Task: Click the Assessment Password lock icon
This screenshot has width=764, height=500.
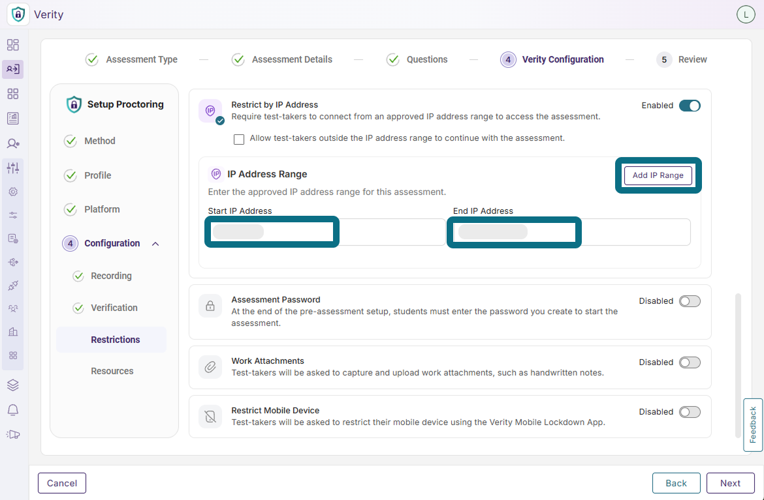Action: click(x=210, y=306)
